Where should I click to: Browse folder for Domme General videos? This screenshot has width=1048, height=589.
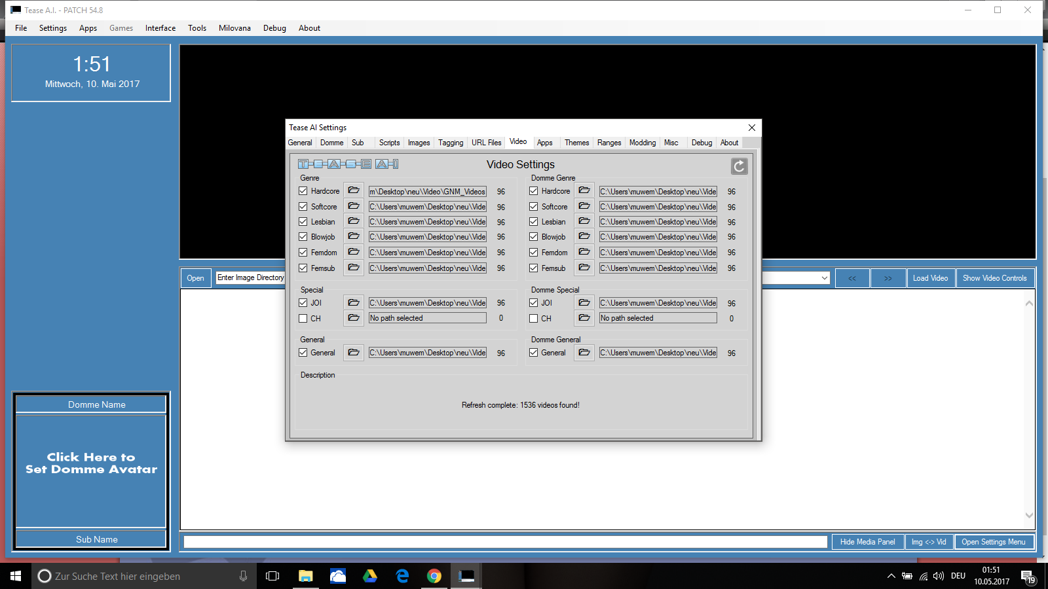pyautogui.click(x=584, y=353)
